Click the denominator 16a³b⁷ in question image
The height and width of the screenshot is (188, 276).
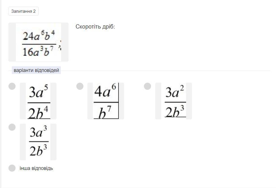coord(38,51)
